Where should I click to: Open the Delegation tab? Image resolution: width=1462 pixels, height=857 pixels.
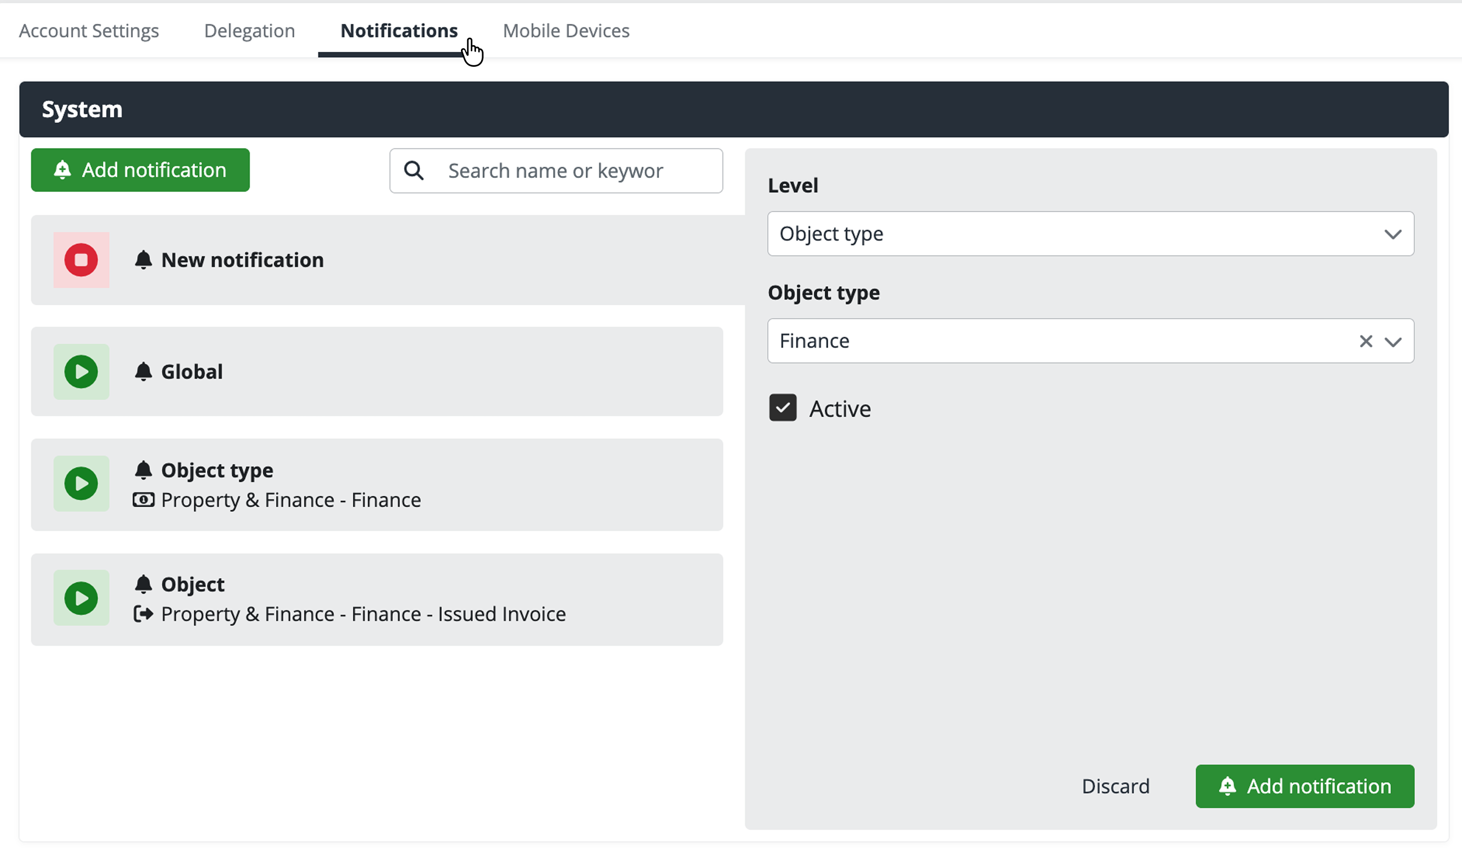(x=249, y=30)
